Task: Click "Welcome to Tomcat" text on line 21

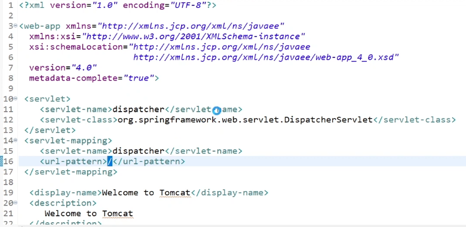Action: [x=89, y=213]
